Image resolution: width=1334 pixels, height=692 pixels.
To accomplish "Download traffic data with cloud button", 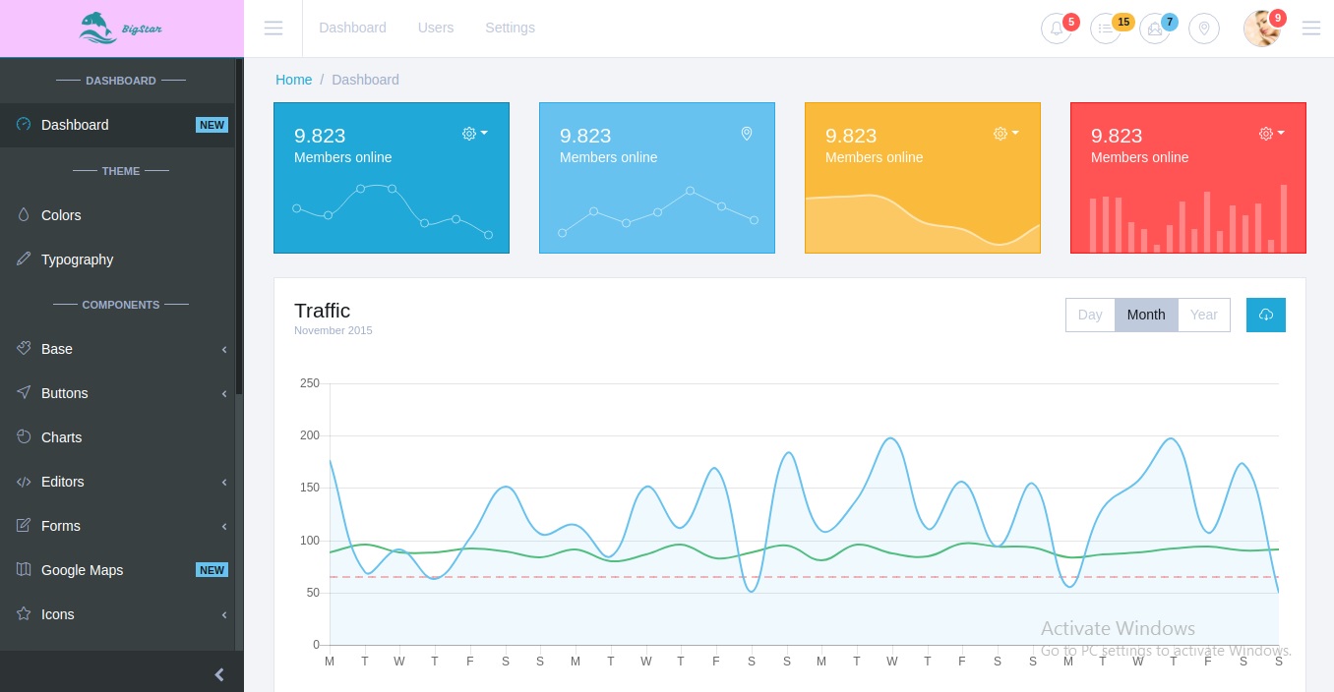I will [x=1266, y=315].
